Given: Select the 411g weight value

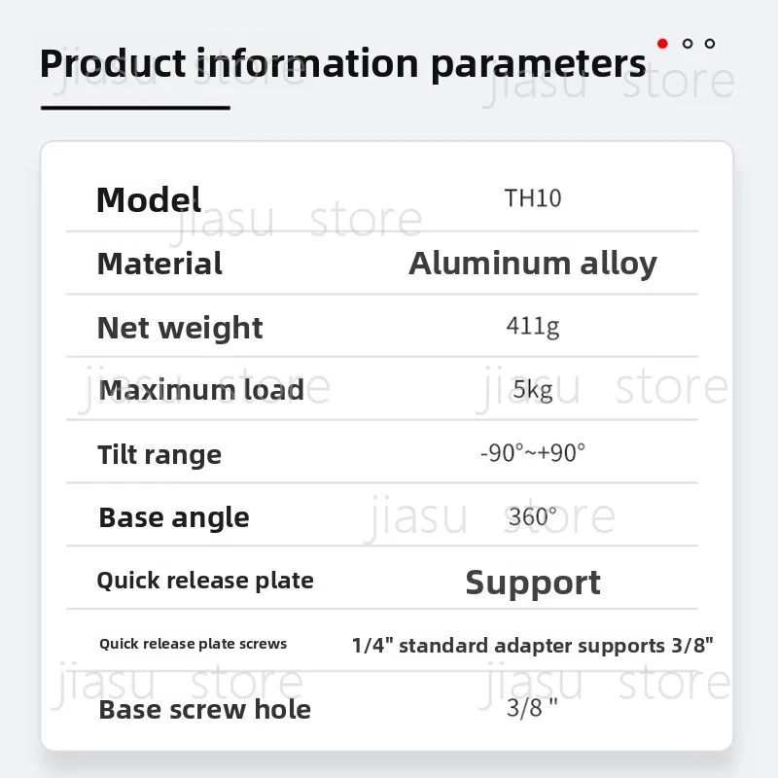Looking at the screenshot, I should 533,327.
